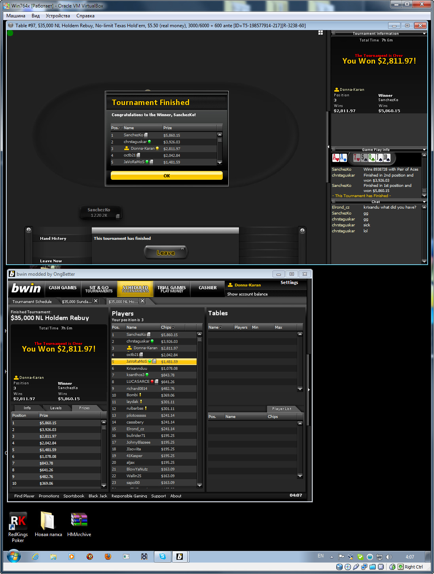The image size is (434, 574).
Task: Click note icon beside octb21 in dialog
Action: click(138, 155)
